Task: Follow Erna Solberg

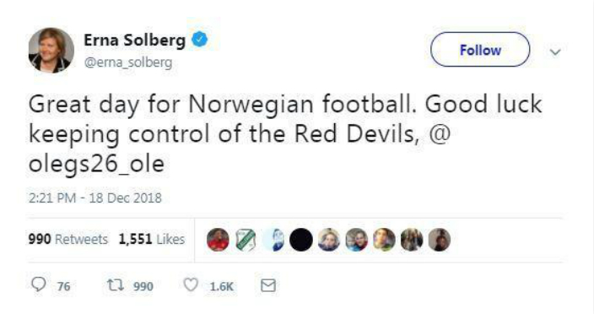Action: click(x=480, y=50)
